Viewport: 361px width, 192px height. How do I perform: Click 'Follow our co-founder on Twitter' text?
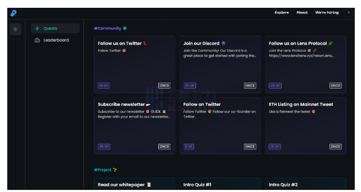pyautogui.click(x=219, y=114)
